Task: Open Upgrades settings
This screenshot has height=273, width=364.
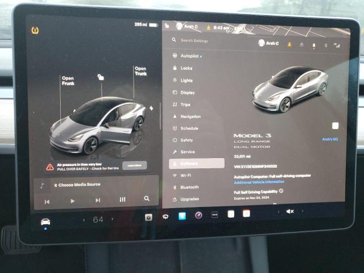Action: 186,199
